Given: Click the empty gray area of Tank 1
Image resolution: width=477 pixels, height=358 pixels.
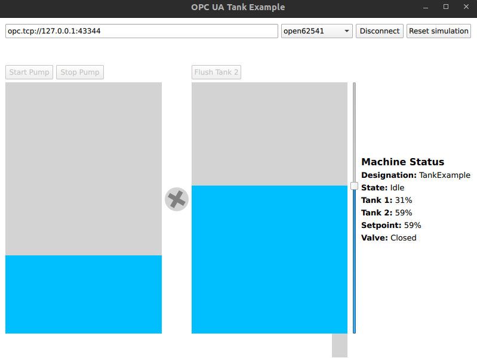Looking at the screenshot, I should click(84, 168).
